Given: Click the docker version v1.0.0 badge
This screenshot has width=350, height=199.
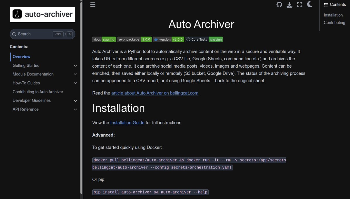Looking at the screenshot, I should point(169,39).
